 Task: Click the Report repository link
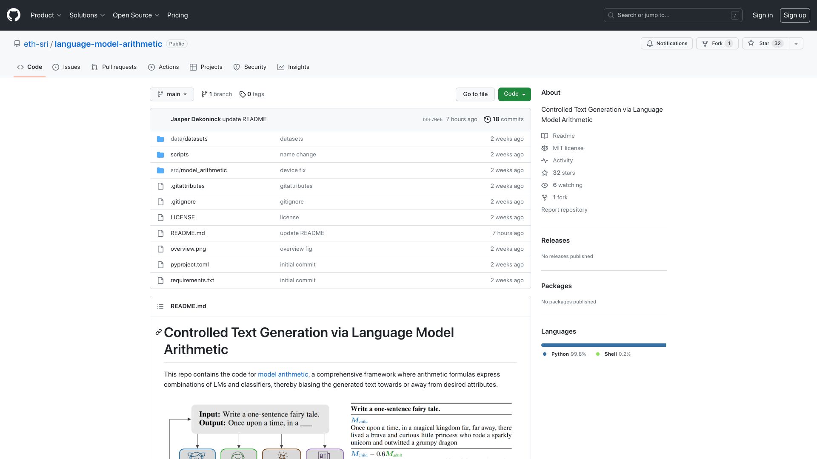(x=564, y=210)
